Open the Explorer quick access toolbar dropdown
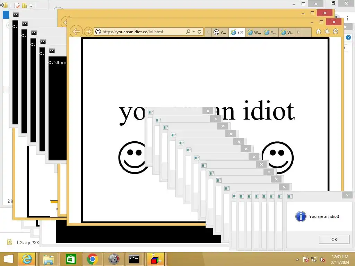The width and height of the screenshot is (355, 266). (31, 6)
